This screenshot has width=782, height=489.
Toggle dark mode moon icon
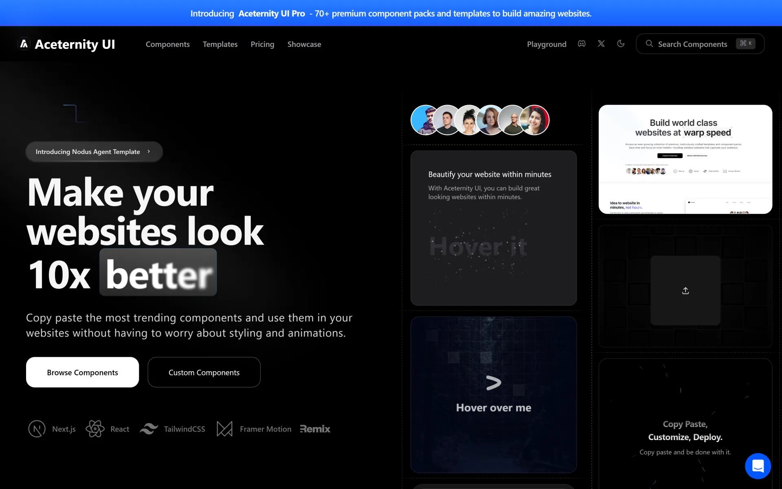621,44
